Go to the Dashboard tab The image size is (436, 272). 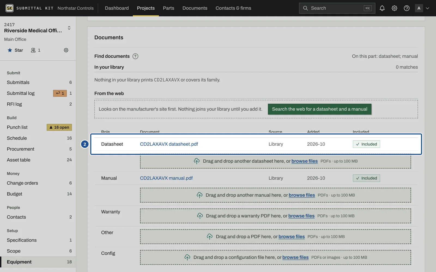click(117, 8)
